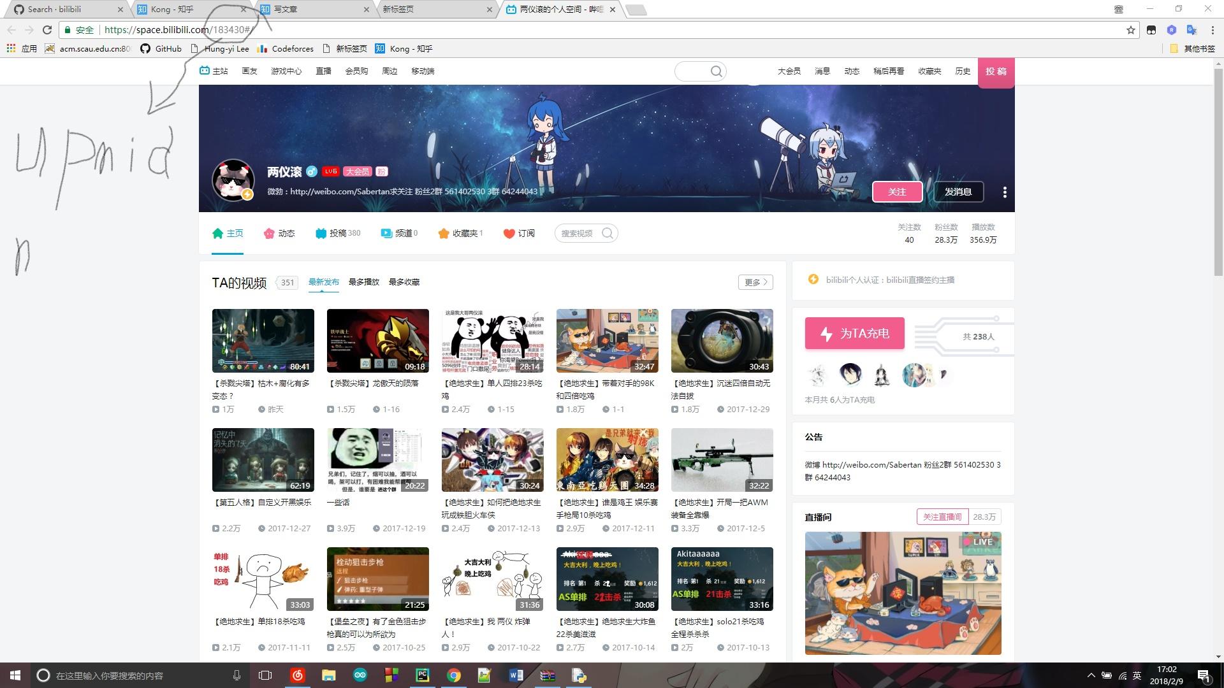Open the three-dot more options on banner
The height and width of the screenshot is (688, 1224).
1005,192
